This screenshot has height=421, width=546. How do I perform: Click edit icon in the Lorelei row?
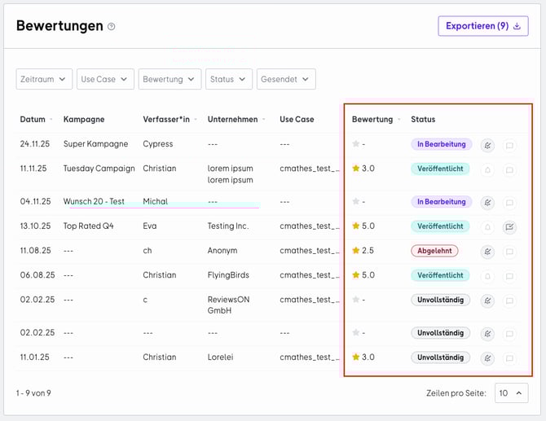click(488, 357)
